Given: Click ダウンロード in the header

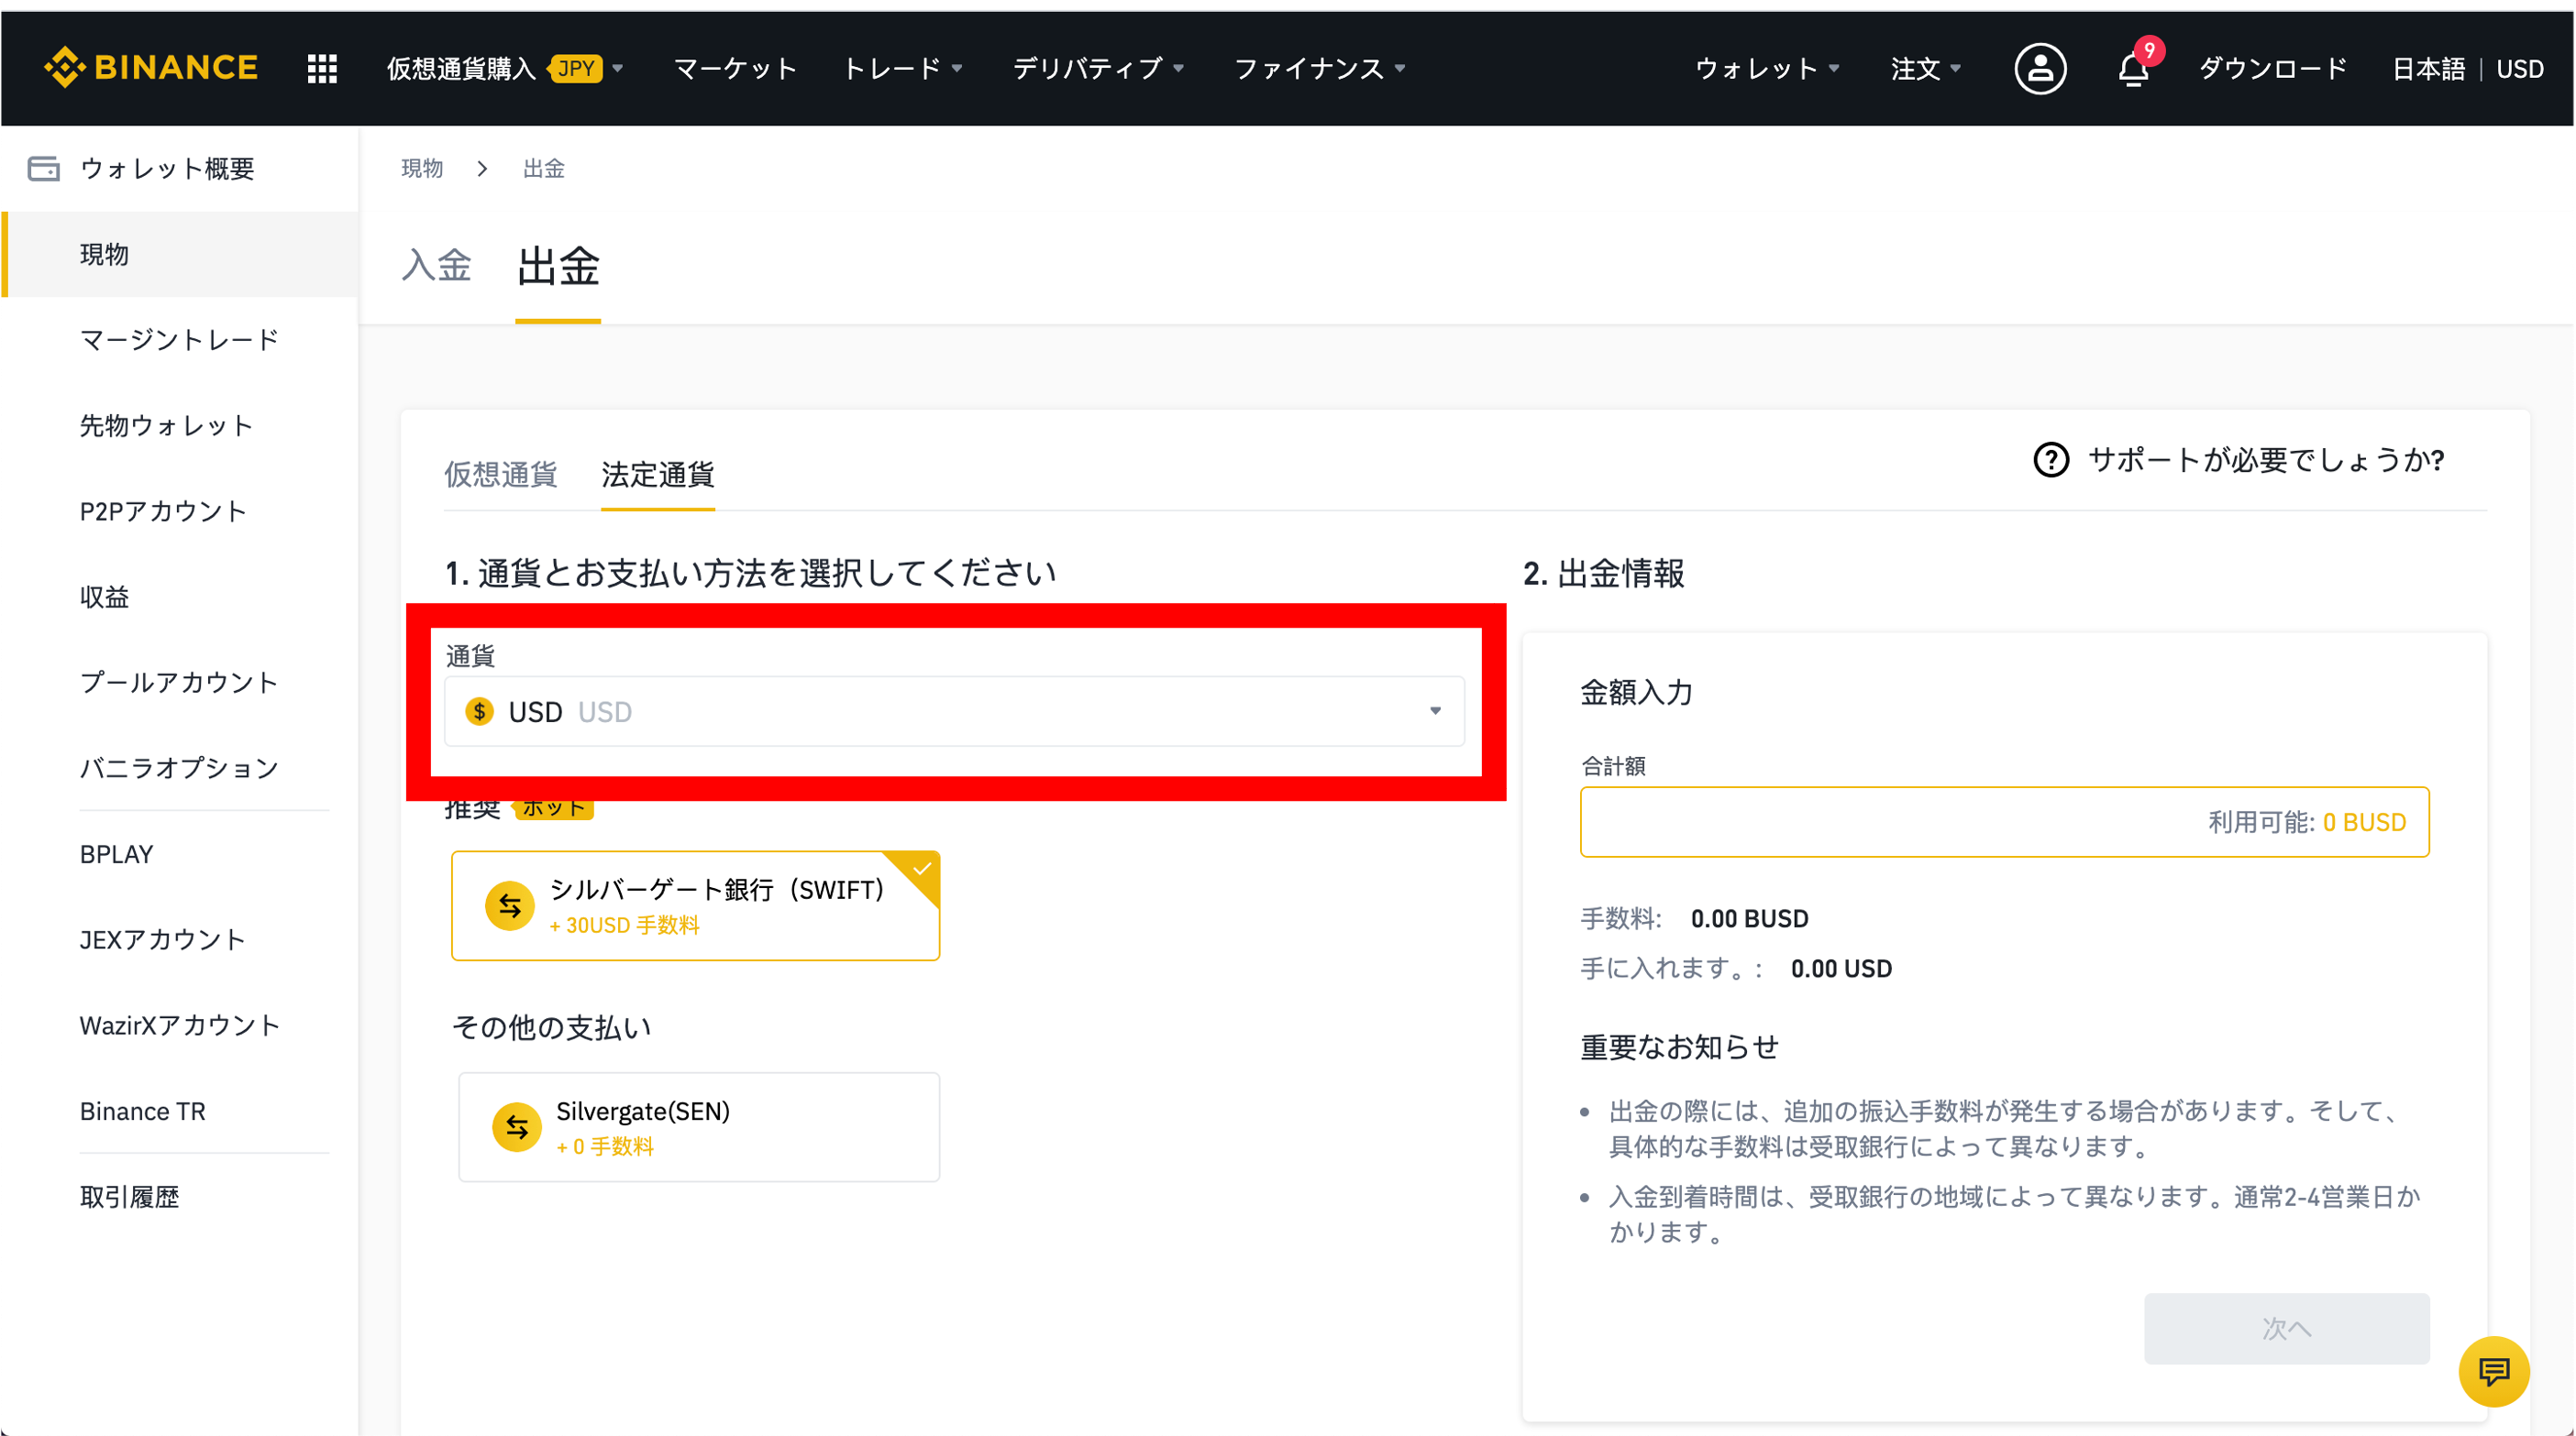Looking at the screenshot, I should (x=2272, y=68).
